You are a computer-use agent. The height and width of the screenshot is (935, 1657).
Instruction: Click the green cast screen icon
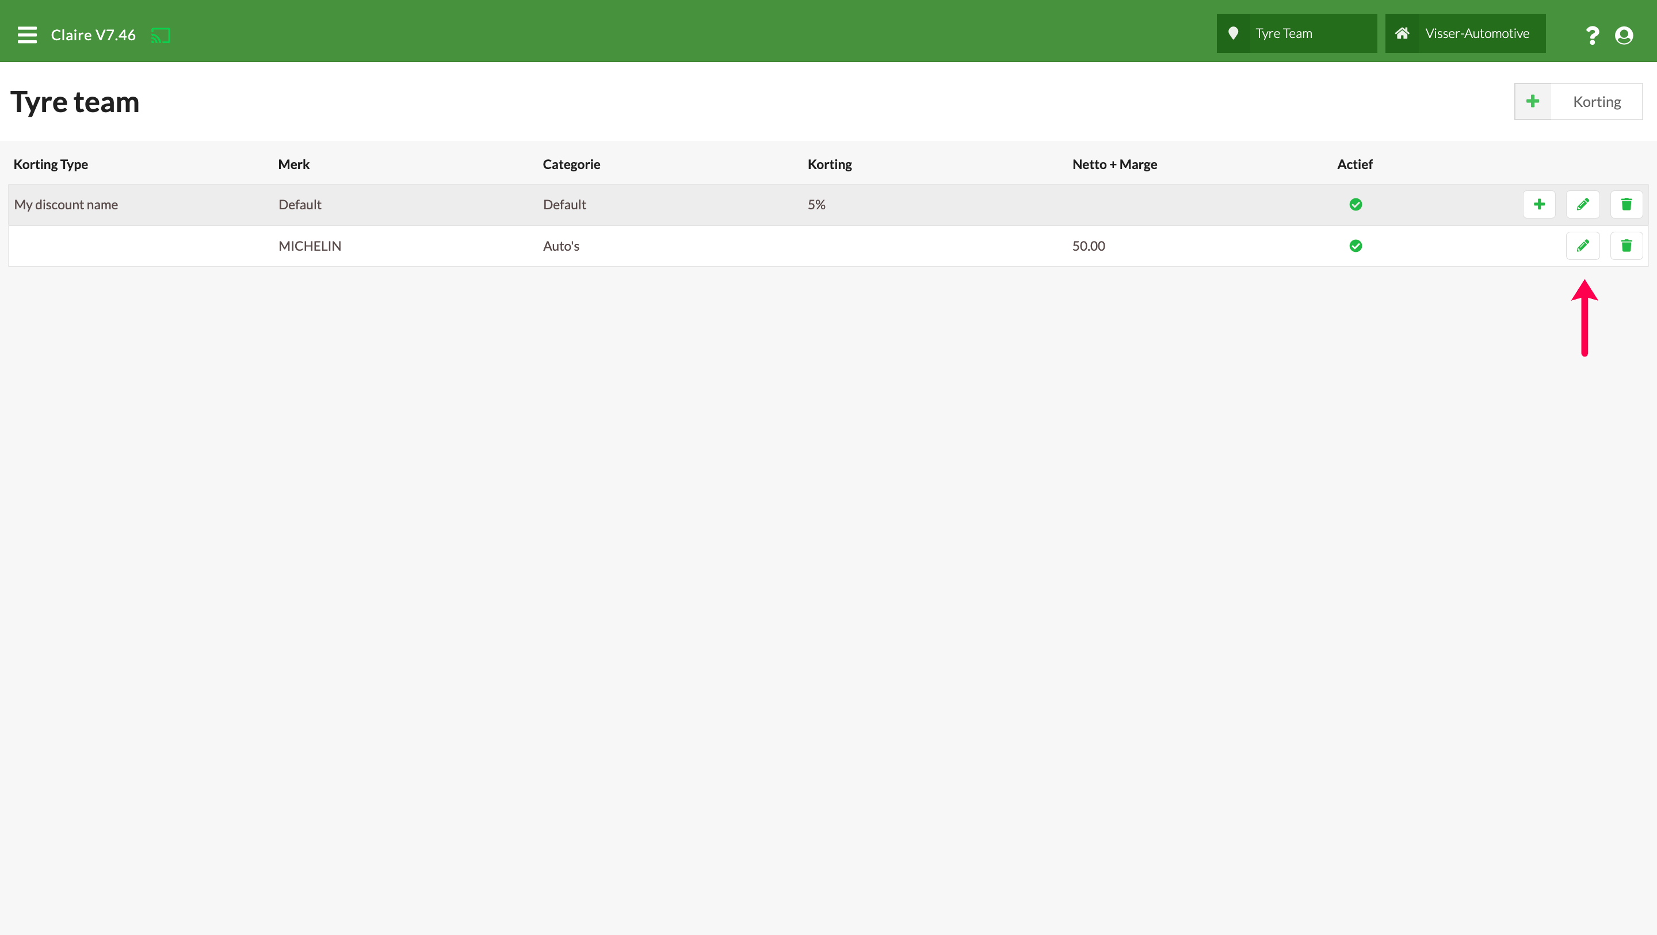coord(161,36)
